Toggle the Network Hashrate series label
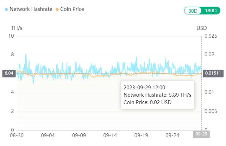This screenshot has height=146, width=226. (x=31, y=9)
